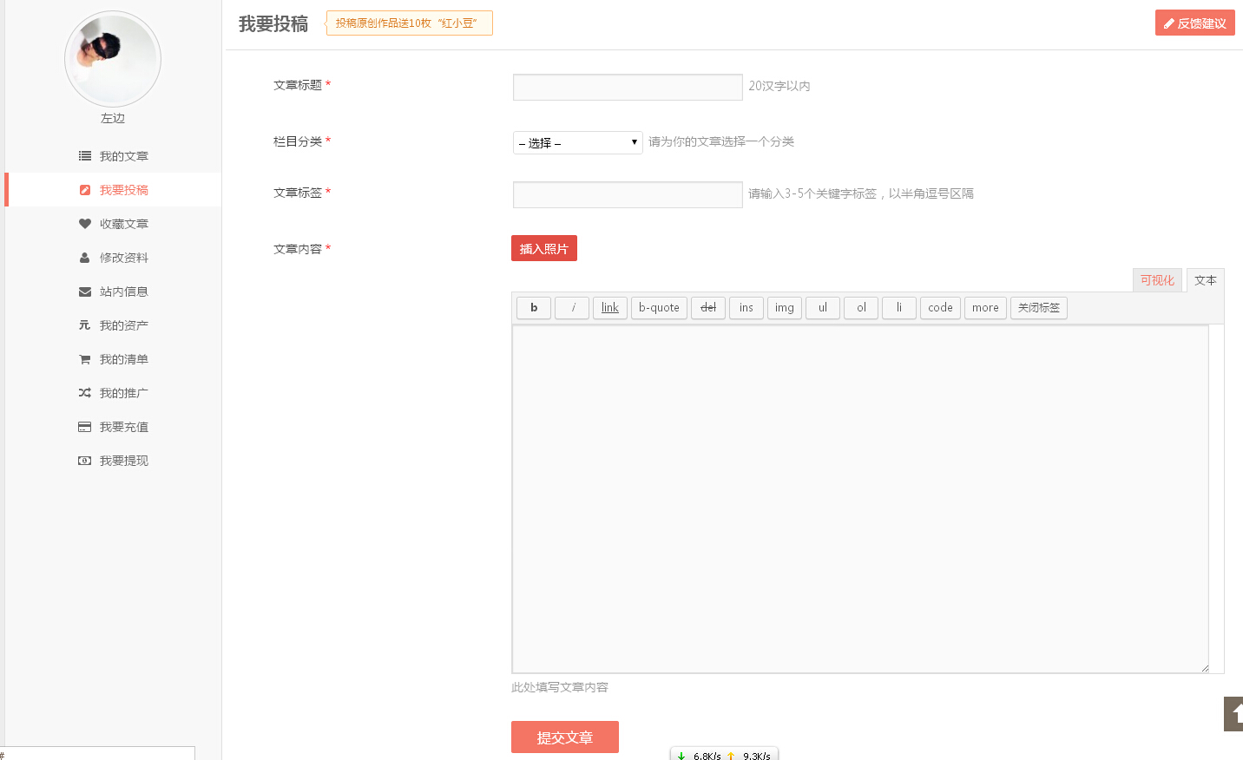
Task: Click the user icon beside 修改资料
Action: click(85, 258)
